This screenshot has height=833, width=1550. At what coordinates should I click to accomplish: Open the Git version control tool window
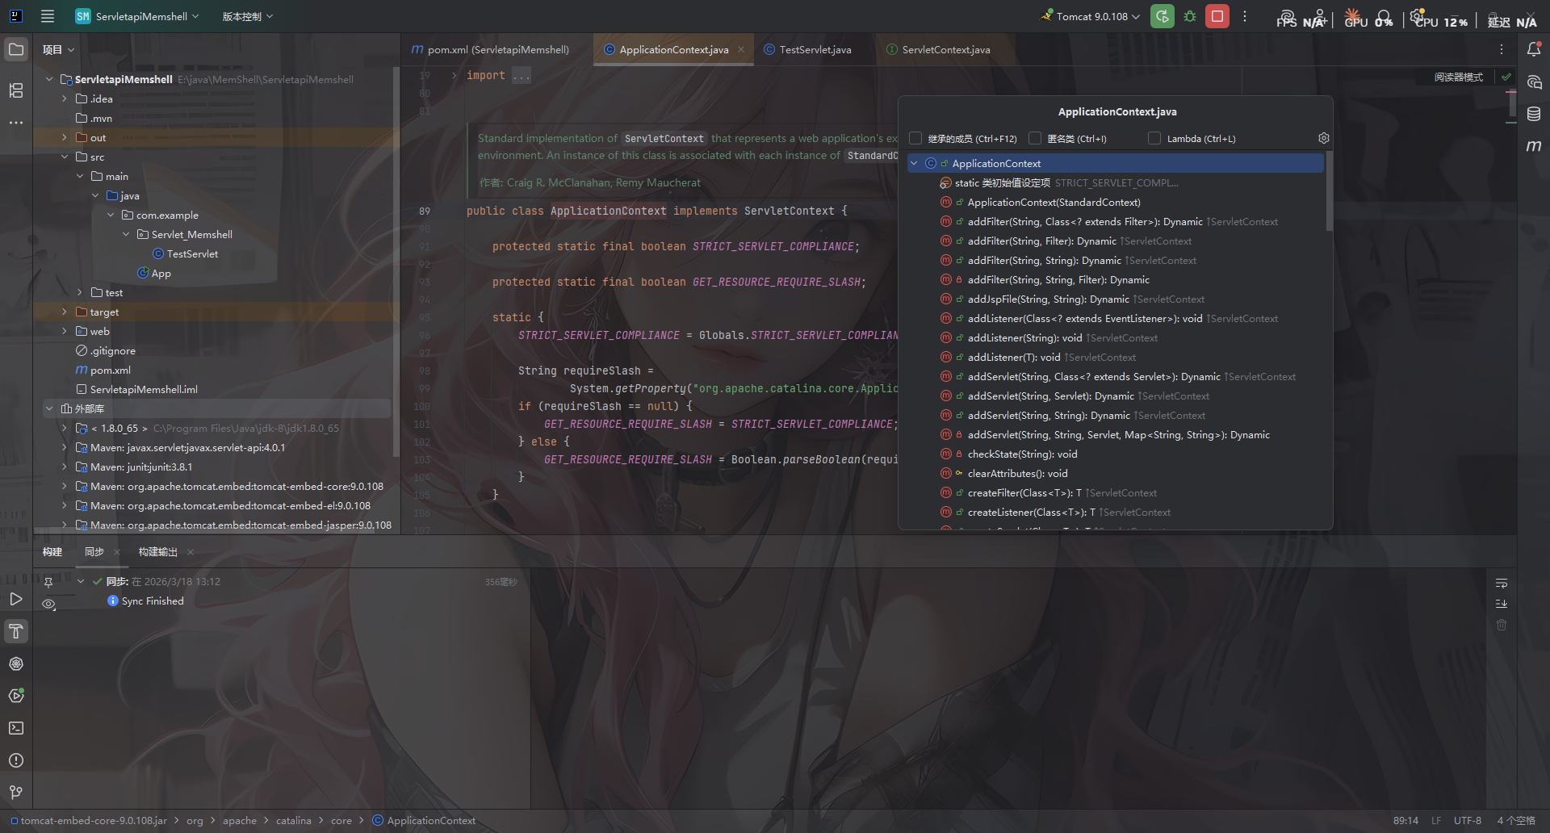(x=16, y=793)
